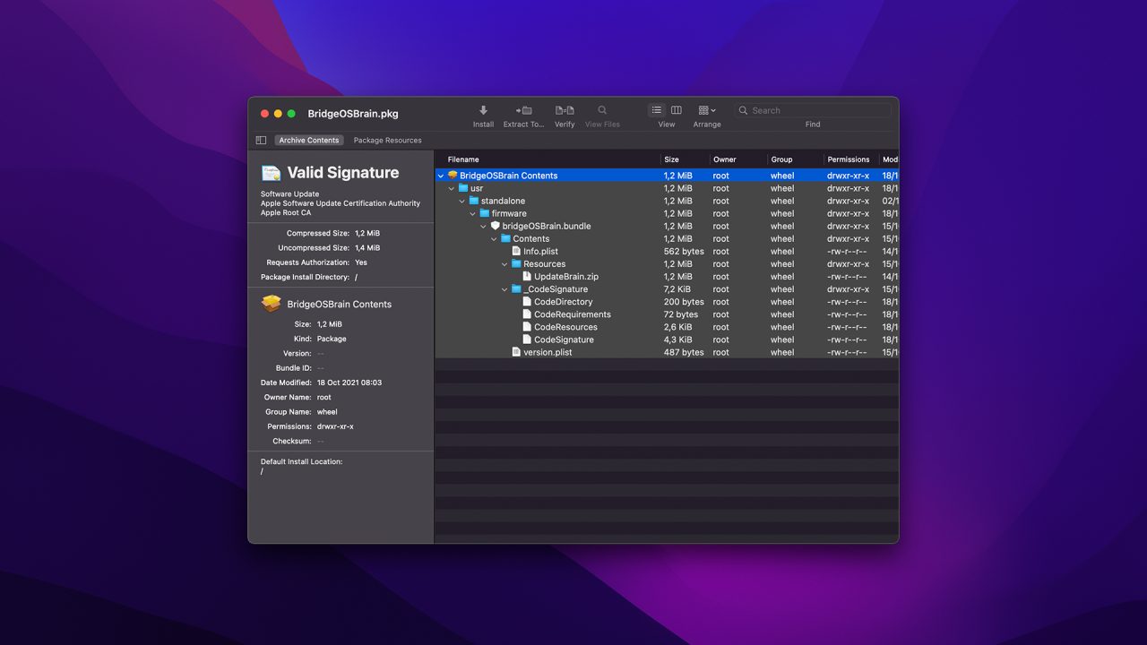The height and width of the screenshot is (645, 1147).
Task: Click the bridgeOSBrain.bundle shield icon
Action: tap(496, 227)
